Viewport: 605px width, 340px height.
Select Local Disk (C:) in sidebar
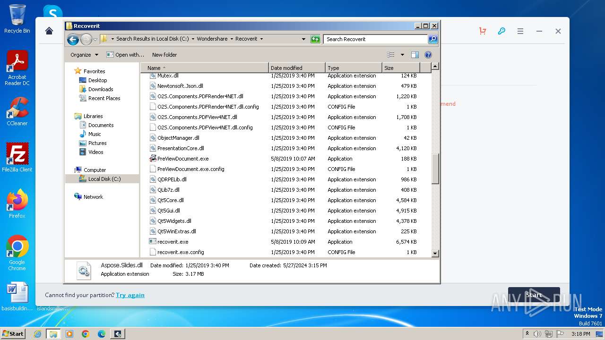(x=104, y=179)
